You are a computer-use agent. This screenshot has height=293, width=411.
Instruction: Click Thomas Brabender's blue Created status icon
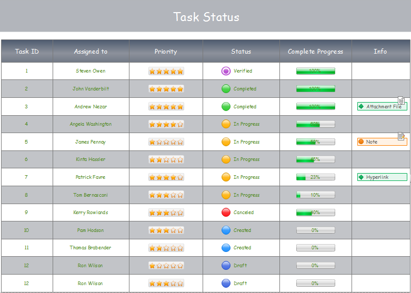point(226,248)
